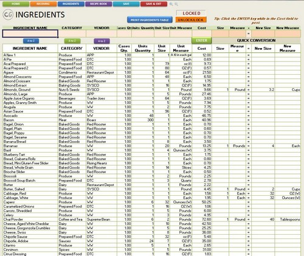Click the new Cost input field
The height and width of the screenshot is (256, 304).
(x=202, y=33)
